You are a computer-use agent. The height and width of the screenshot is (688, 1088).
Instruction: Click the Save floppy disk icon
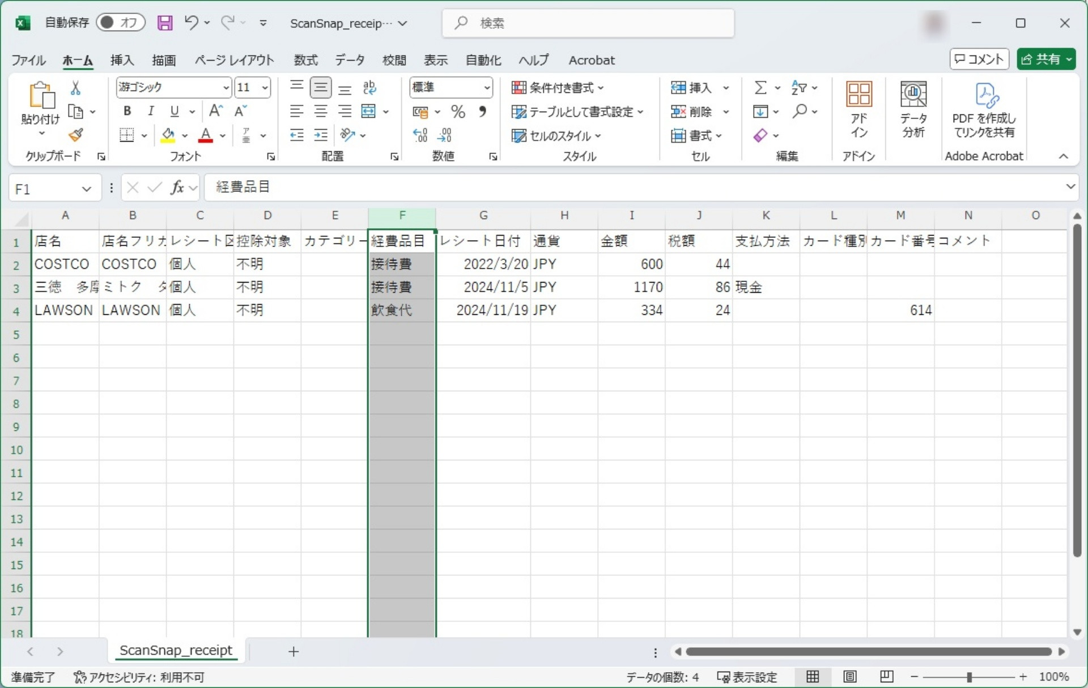(165, 23)
